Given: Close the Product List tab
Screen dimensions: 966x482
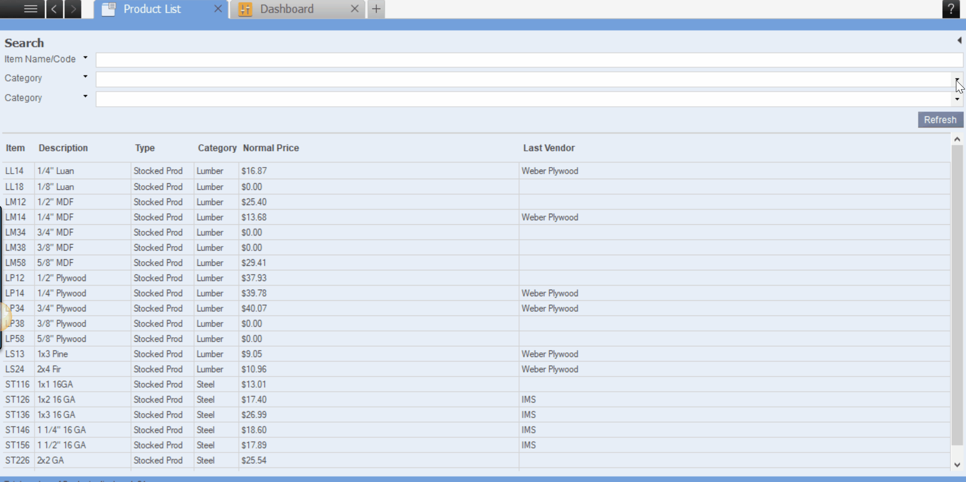Looking at the screenshot, I should [218, 9].
